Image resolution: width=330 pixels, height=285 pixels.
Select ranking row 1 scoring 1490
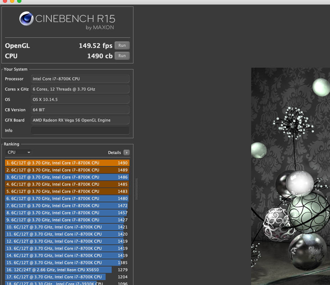pyautogui.click(x=67, y=163)
